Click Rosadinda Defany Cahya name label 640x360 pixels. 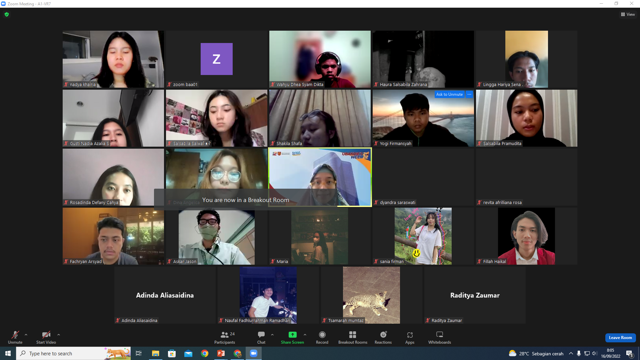coord(94,203)
